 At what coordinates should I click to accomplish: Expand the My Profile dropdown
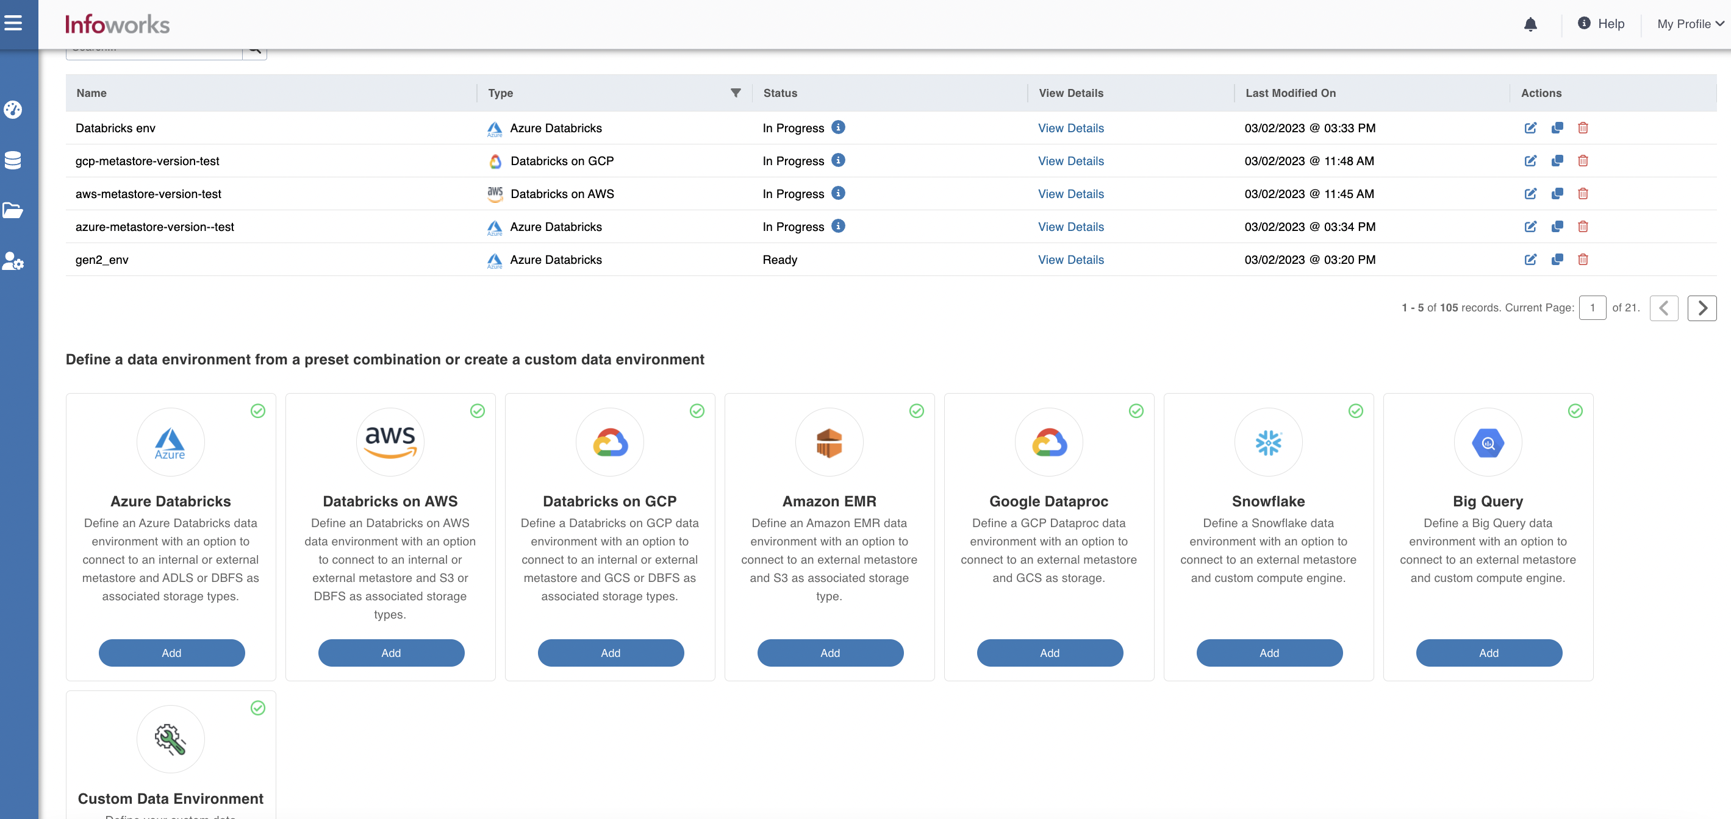1690,24
